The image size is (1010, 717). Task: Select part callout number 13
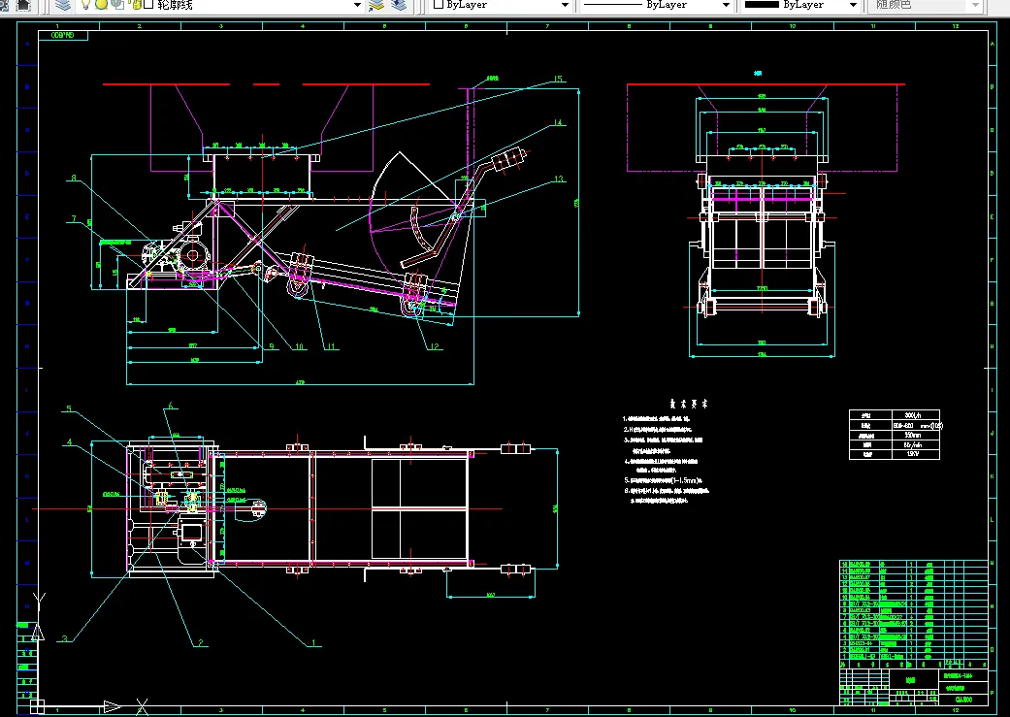pyautogui.click(x=558, y=179)
